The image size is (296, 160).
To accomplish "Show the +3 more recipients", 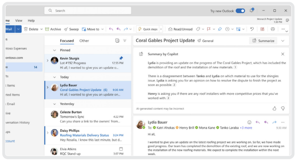I will 246,128.
